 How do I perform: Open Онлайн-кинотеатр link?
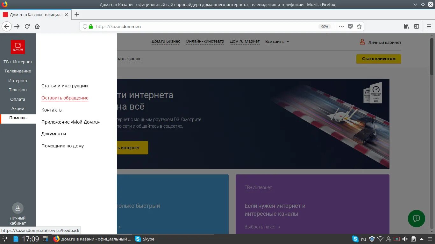point(205,41)
